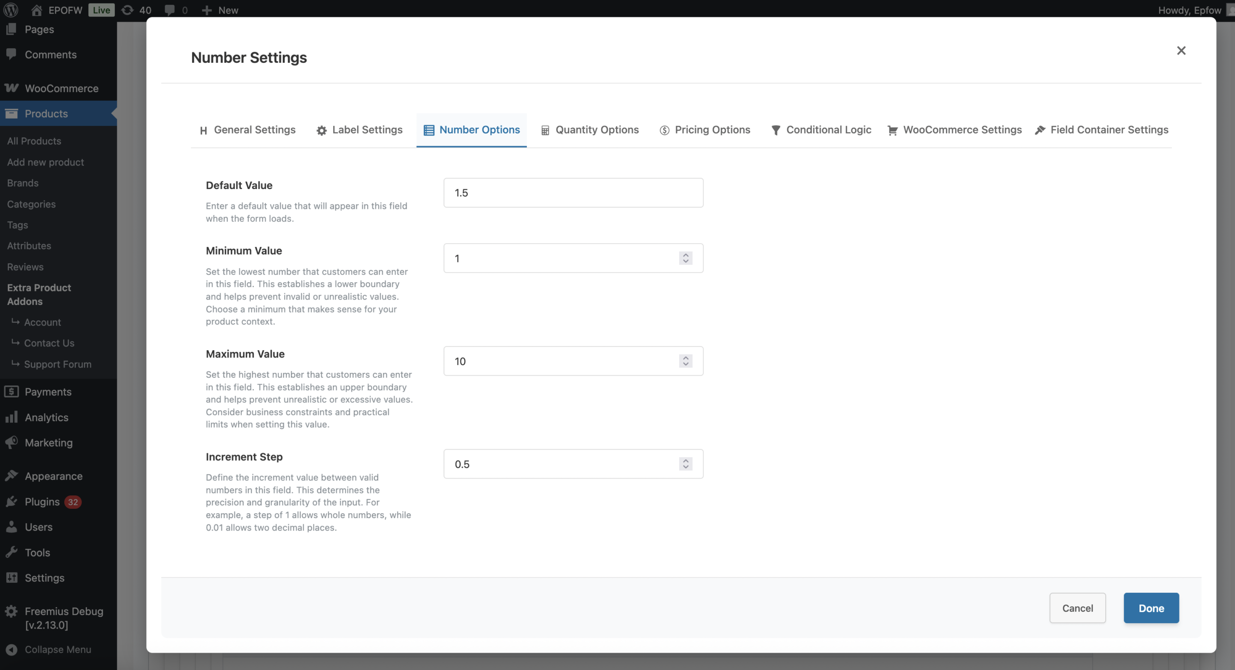Collapse the admin sidebar menu
1235x670 pixels.
(57, 649)
